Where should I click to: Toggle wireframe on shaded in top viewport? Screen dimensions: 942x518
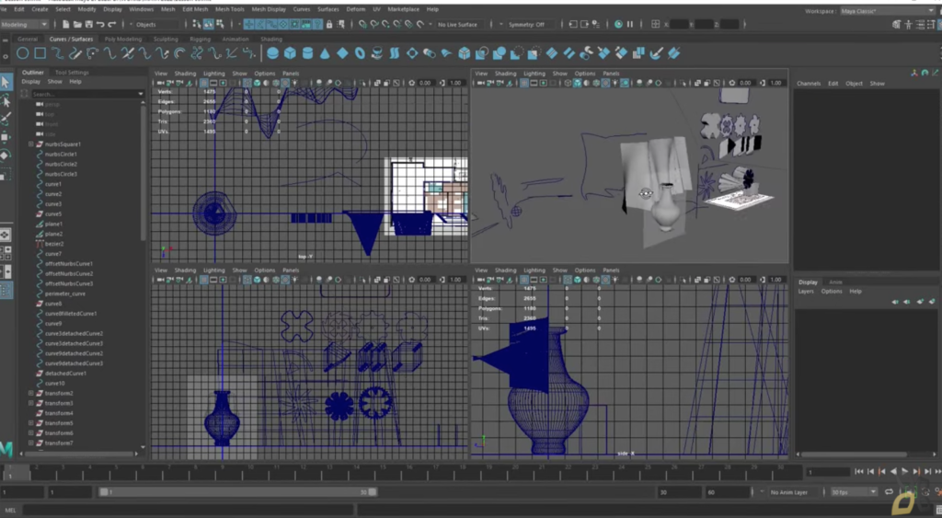pyautogui.click(x=276, y=83)
